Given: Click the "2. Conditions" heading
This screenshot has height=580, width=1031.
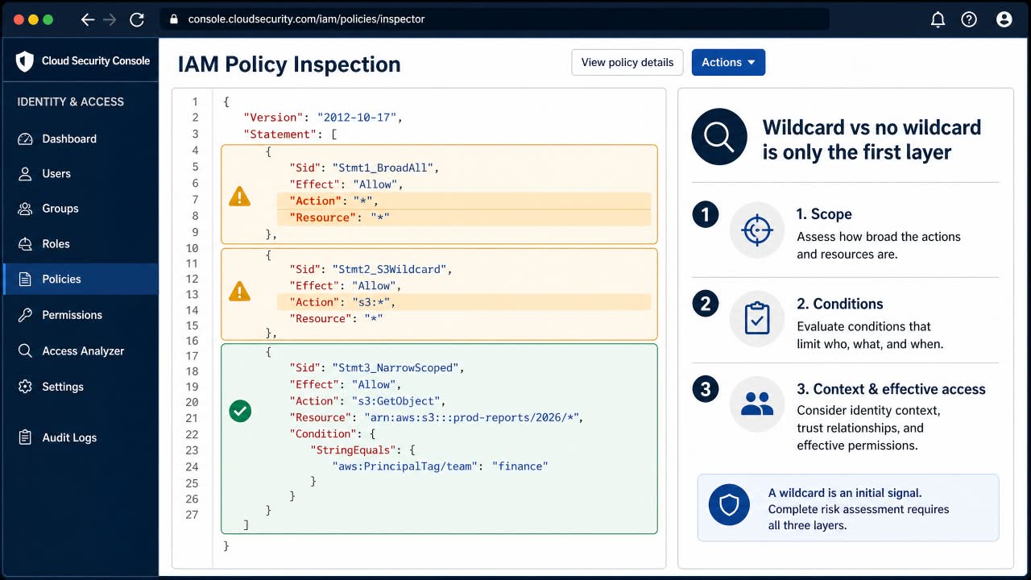Looking at the screenshot, I should coord(840,304).
